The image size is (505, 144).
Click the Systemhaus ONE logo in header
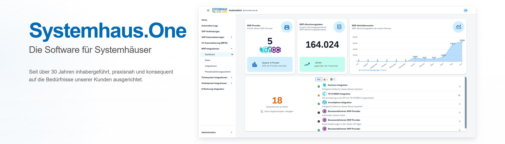pos(220,10)
